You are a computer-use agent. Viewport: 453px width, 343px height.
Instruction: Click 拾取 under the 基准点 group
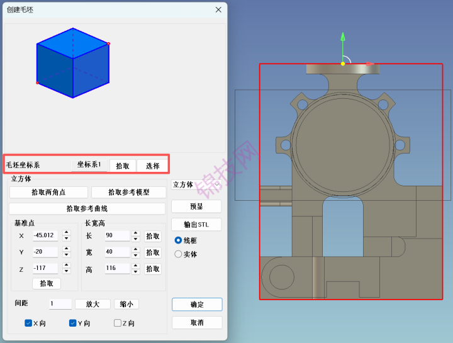pyautogui.click(x=47, y=283)
